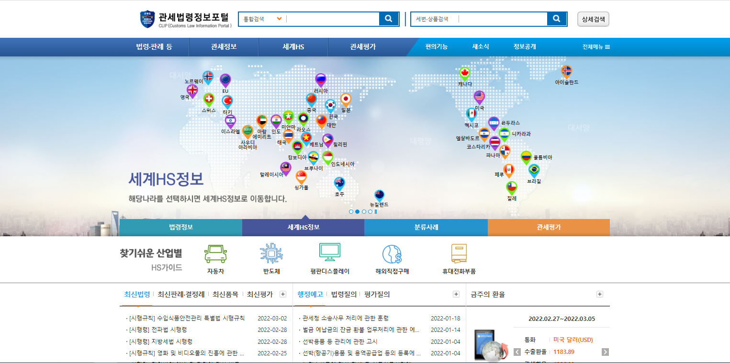The height and width of the screenshot is (363, 730).
Task: Click the flat panel display icon
Action: pyautogui.click(x=329, y=253)
